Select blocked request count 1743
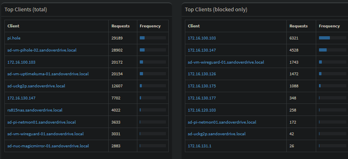Viewport: 348px width, 159px height. pos(294,62)
